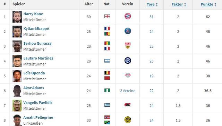Click the '2 Vereine' link for Akor Adams
This screenshot has width=222, height=126.
click(x=128, y=91)
